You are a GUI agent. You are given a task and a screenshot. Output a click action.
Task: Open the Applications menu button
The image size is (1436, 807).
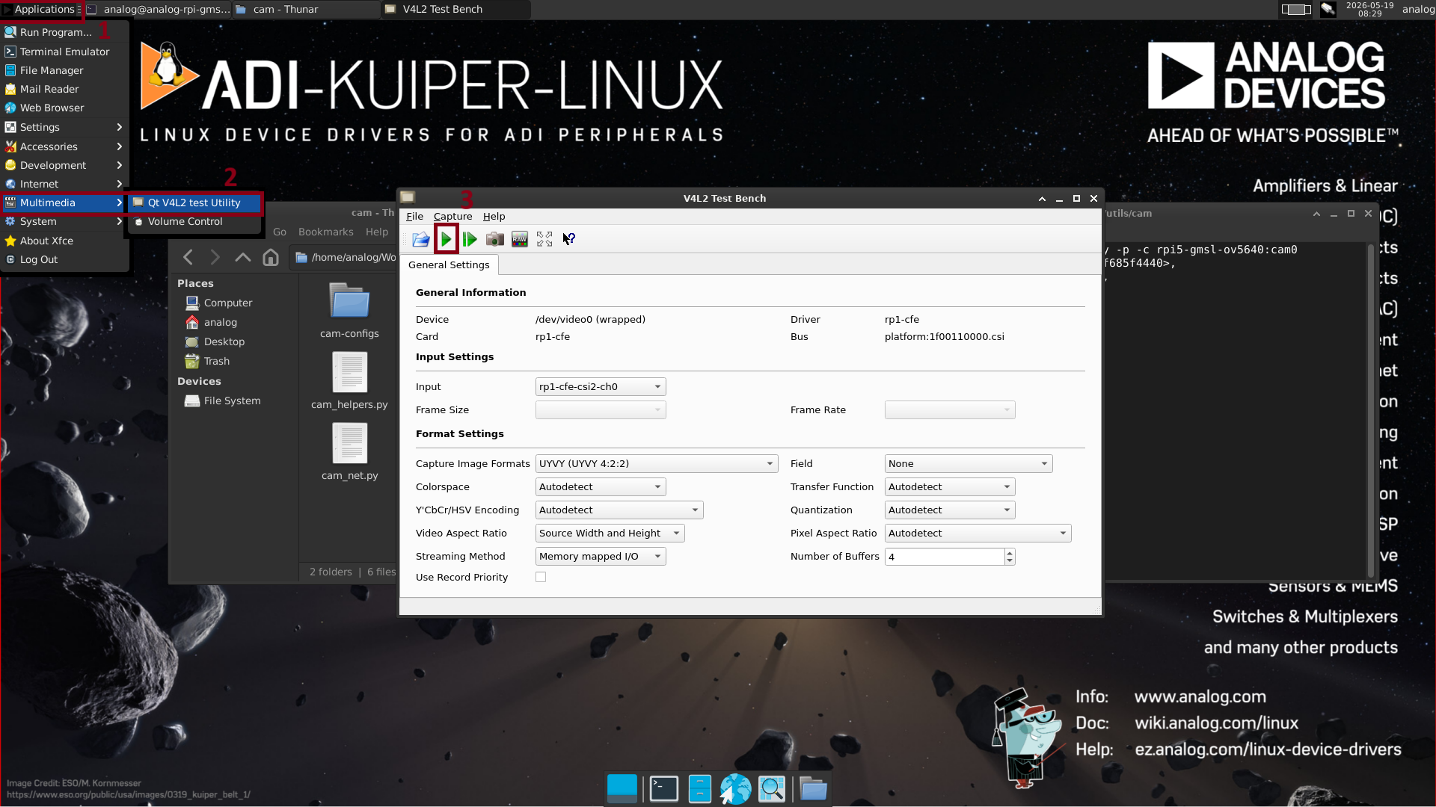40,9
